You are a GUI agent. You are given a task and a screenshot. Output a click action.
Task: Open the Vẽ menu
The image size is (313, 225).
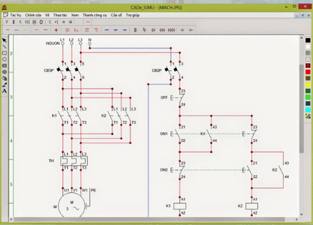tap(47, 15)
